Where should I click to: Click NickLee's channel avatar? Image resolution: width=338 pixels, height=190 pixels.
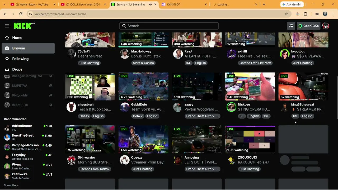pyautogui.click(x=231, y=107)
